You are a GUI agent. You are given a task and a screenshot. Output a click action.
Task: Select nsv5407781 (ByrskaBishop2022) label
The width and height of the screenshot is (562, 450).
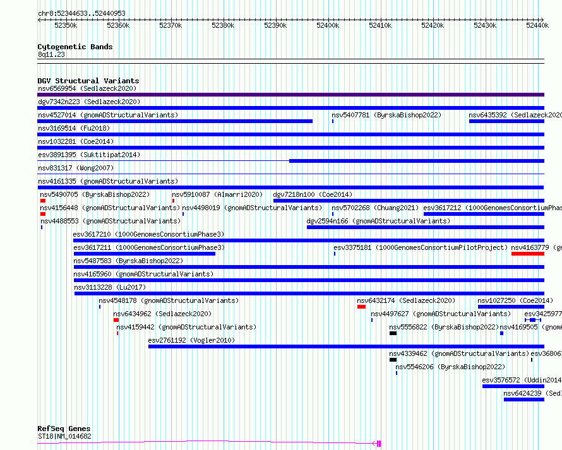pyautogui.click(x=386, y=115)
